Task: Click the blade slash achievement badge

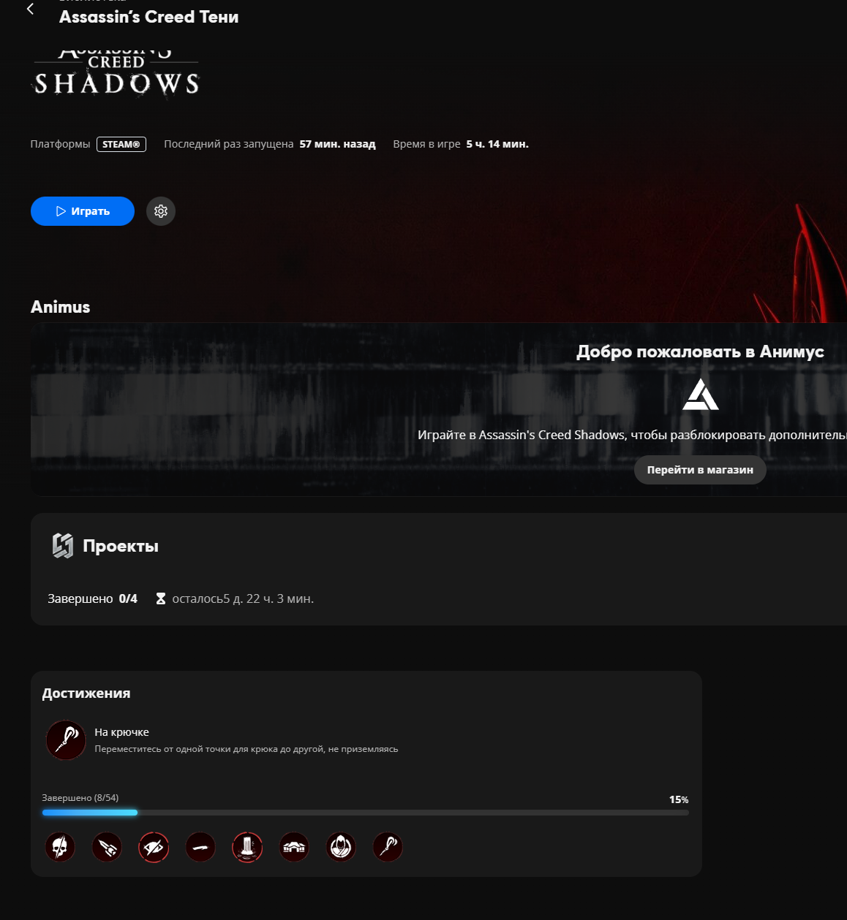Action: 200,847
